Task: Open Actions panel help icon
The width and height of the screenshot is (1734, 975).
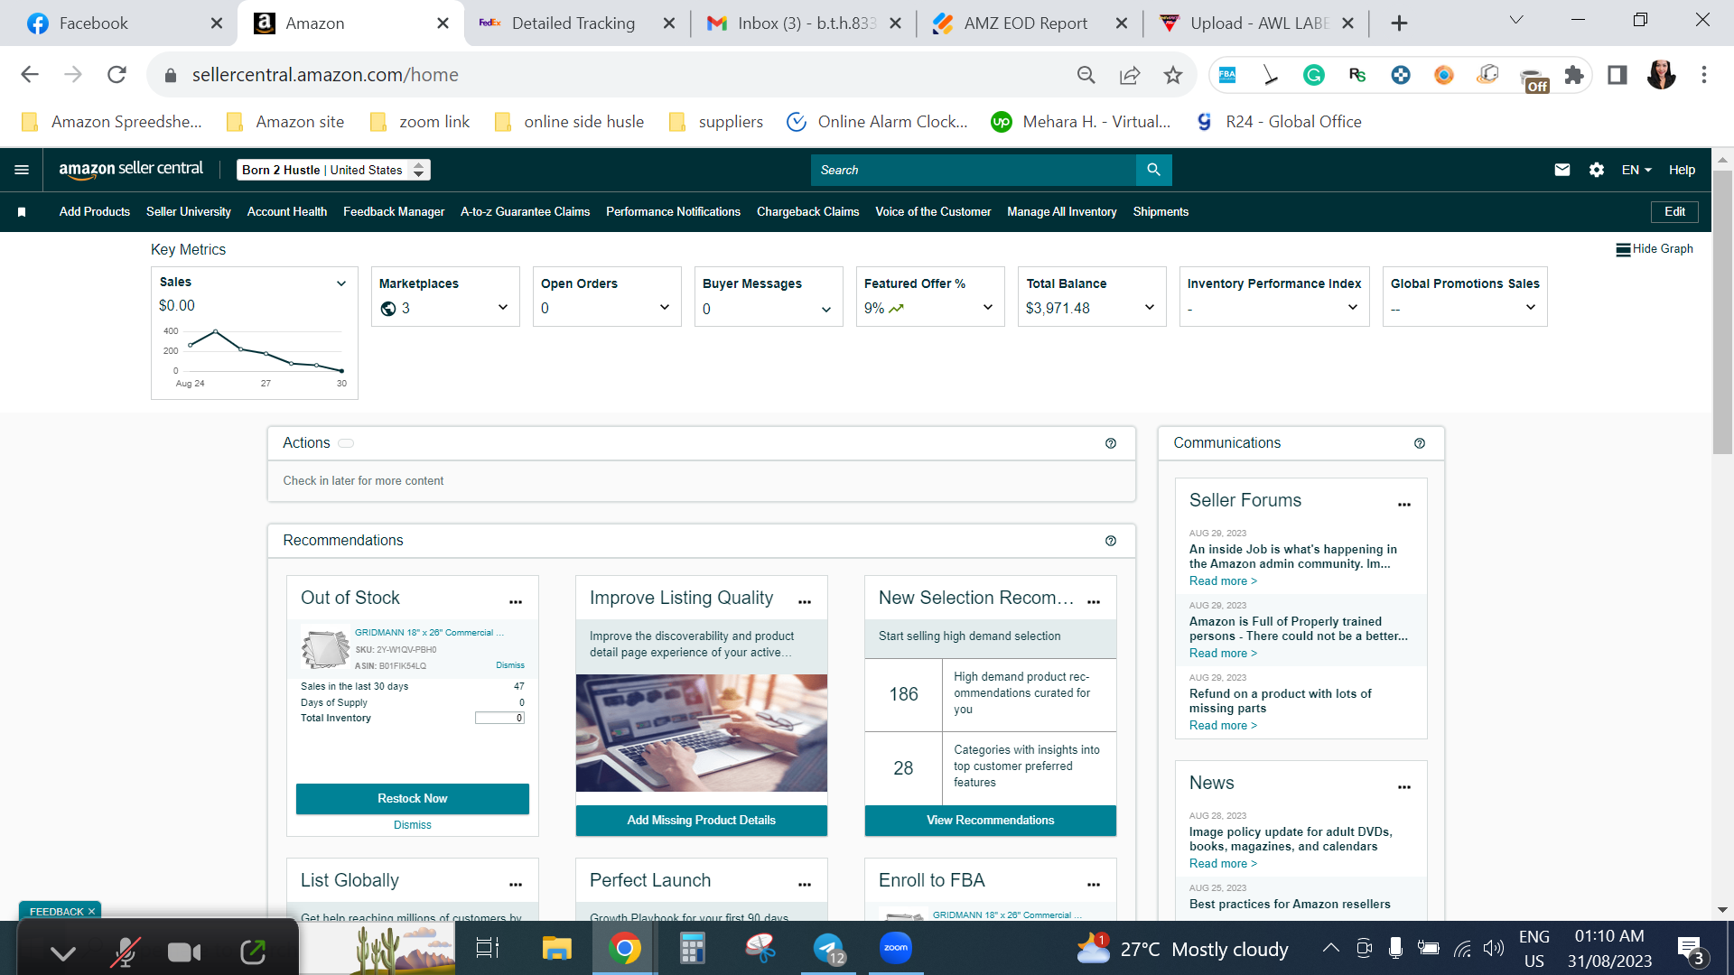Action: point(1111,443)
